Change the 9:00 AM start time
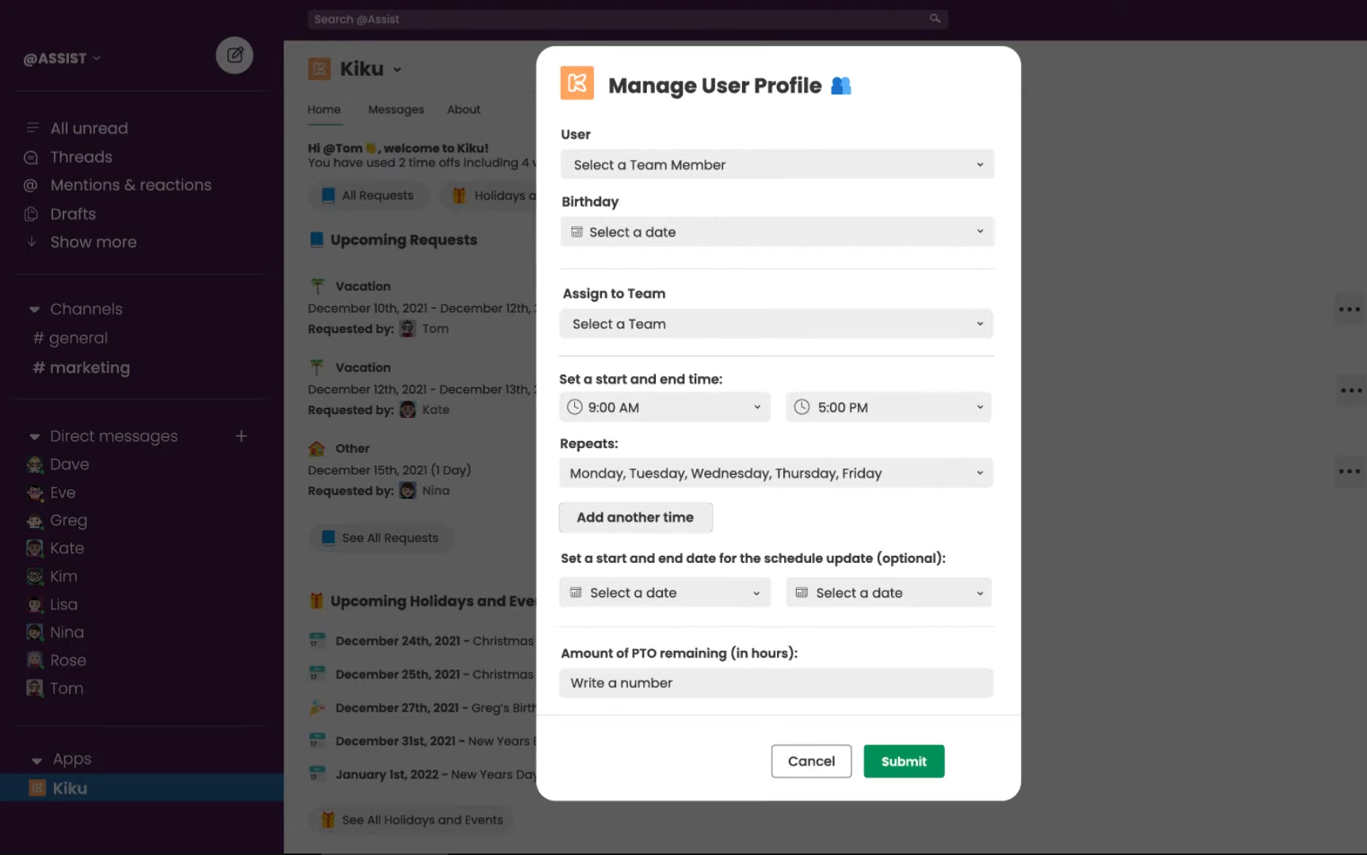This screenshot has width=1367, height=855. click(x=664, y=408)
